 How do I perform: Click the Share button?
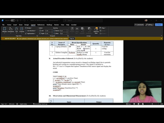[x=159, y=25]
